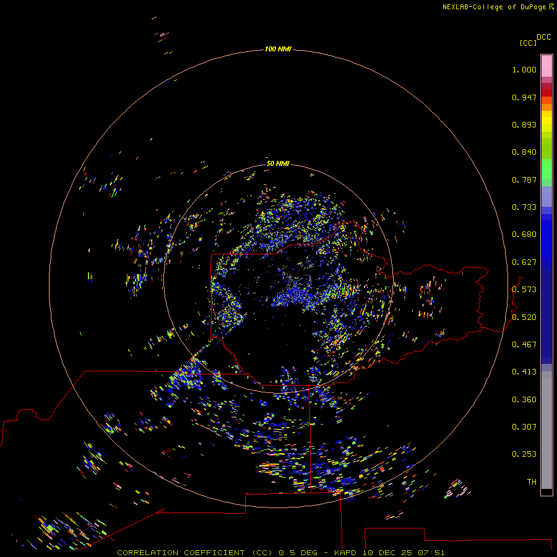Pick the gray band on the color bar
The image size is (557, 557).
click(x=546, y=430)
